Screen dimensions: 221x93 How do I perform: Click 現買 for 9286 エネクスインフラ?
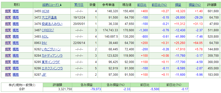8,68
